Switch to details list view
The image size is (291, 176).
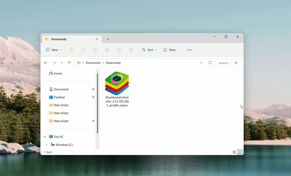[x=234, y=152]
